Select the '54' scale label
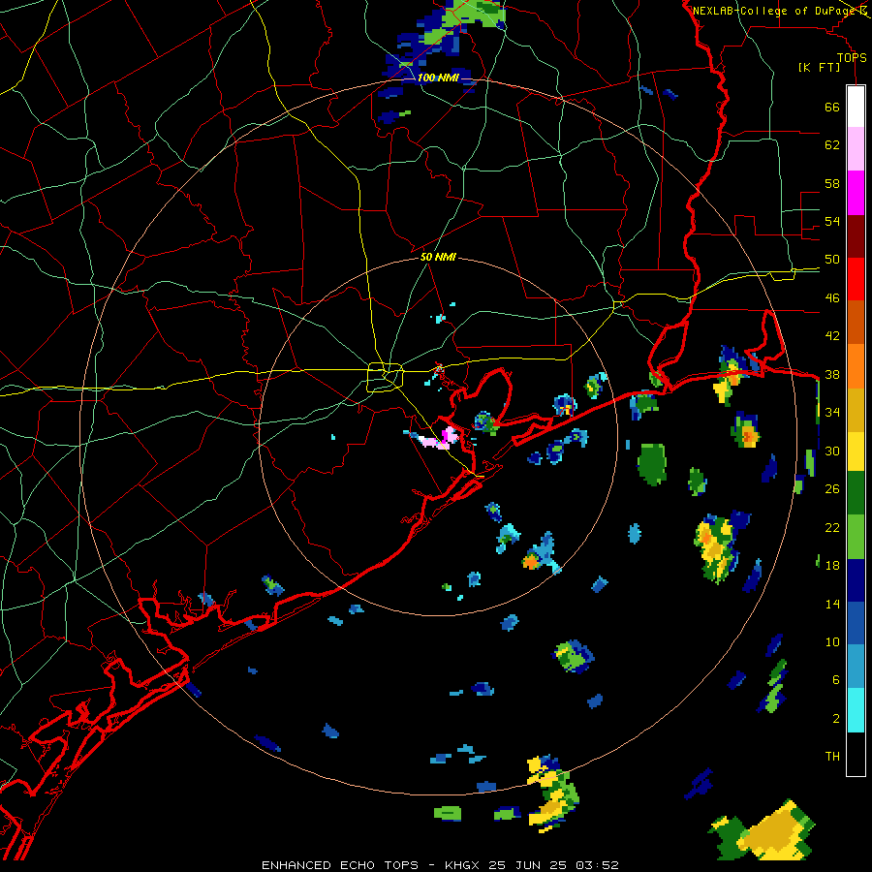 [832, 221]
